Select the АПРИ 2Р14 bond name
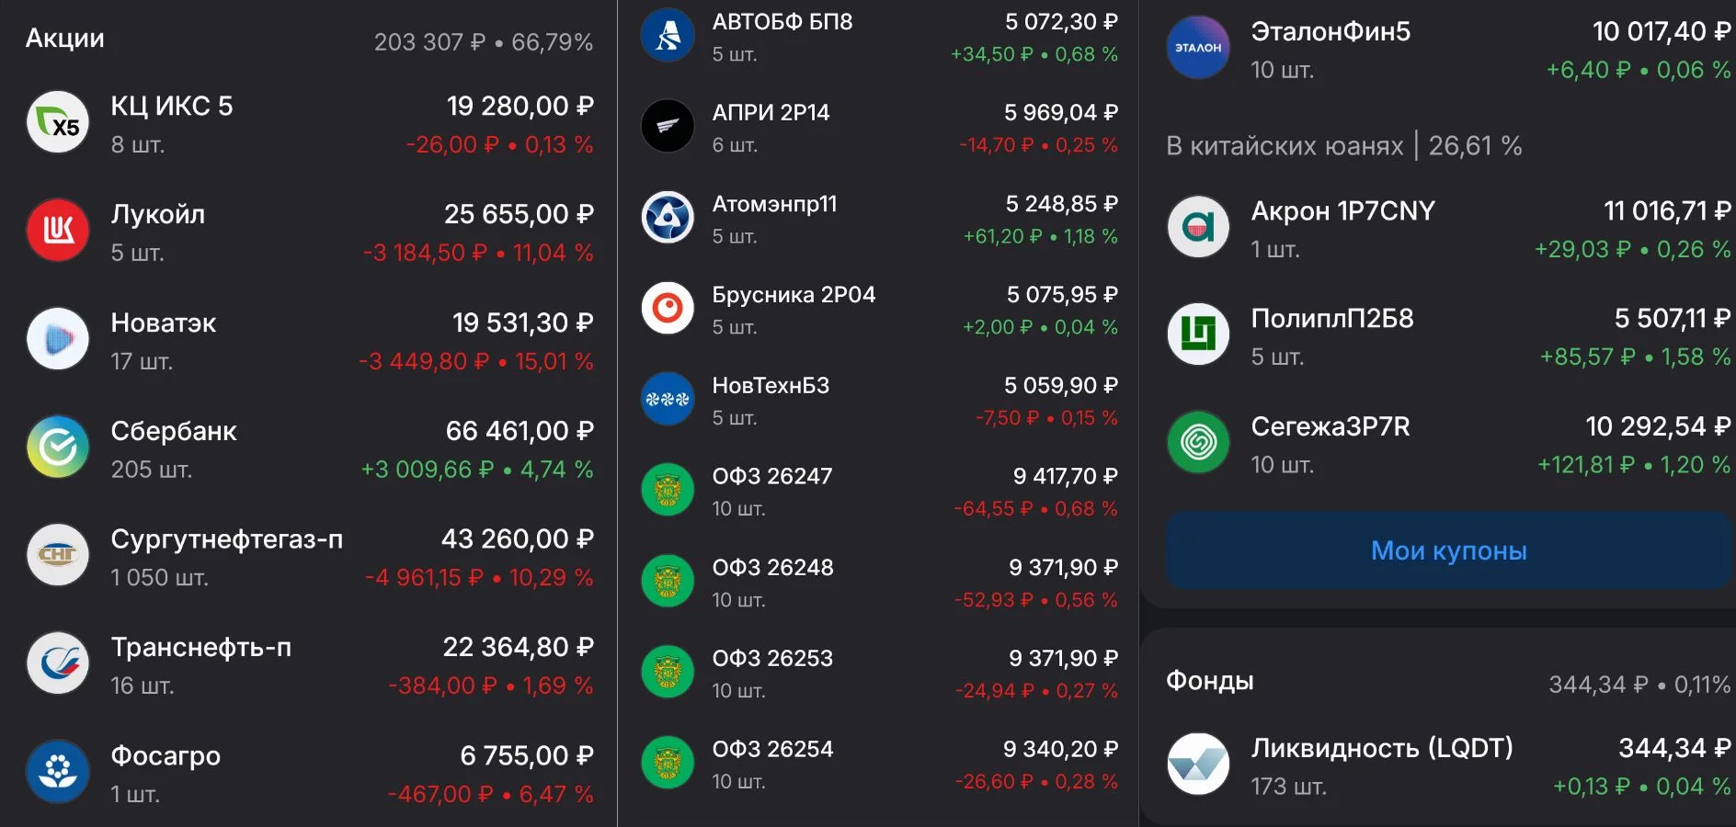The image size is (1736, 827). tap(771, 112)
